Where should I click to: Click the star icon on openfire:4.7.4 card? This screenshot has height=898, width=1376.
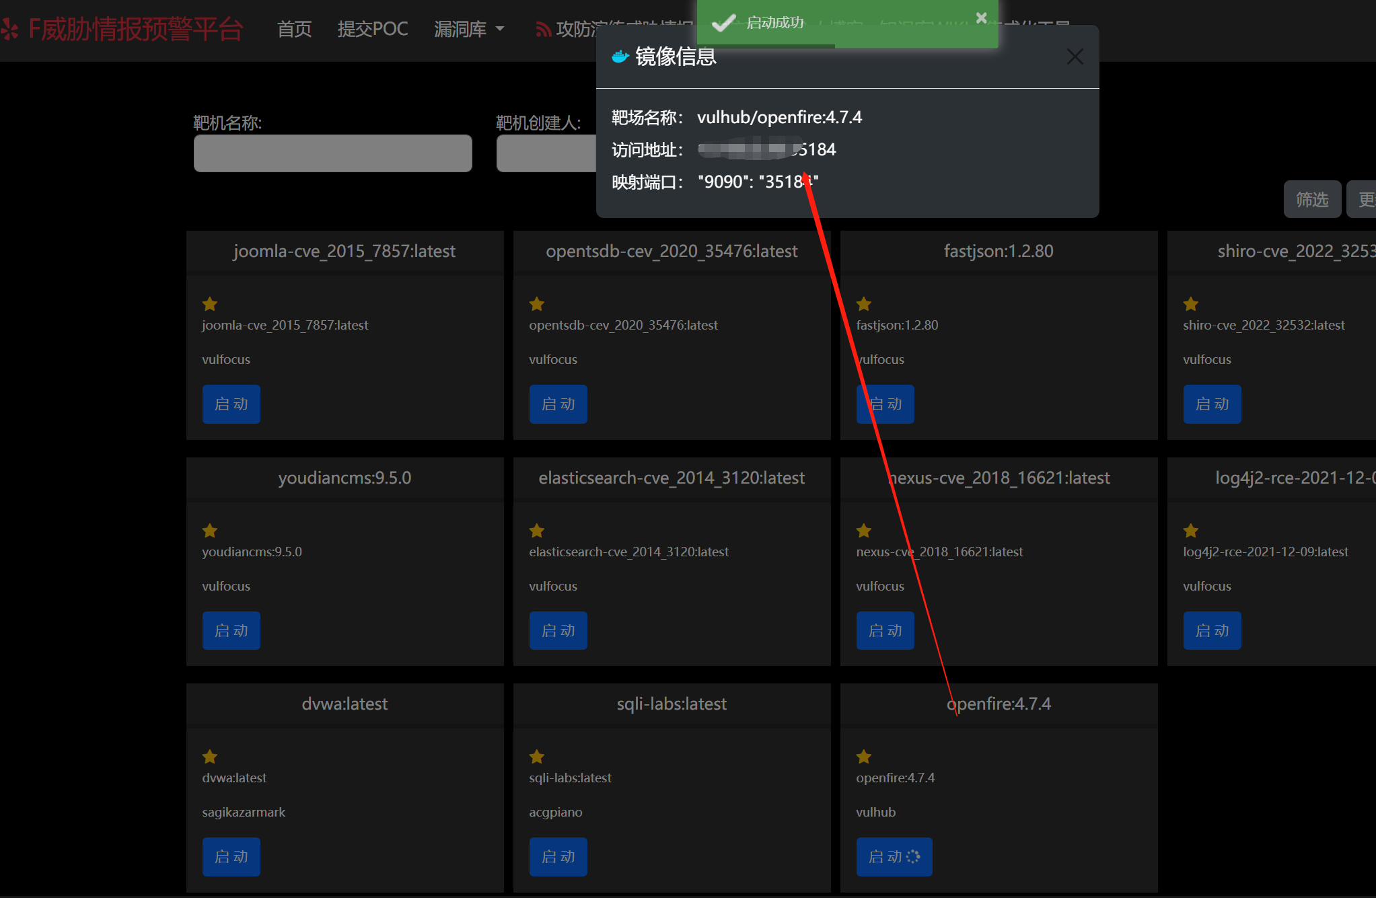pos(864,757)
